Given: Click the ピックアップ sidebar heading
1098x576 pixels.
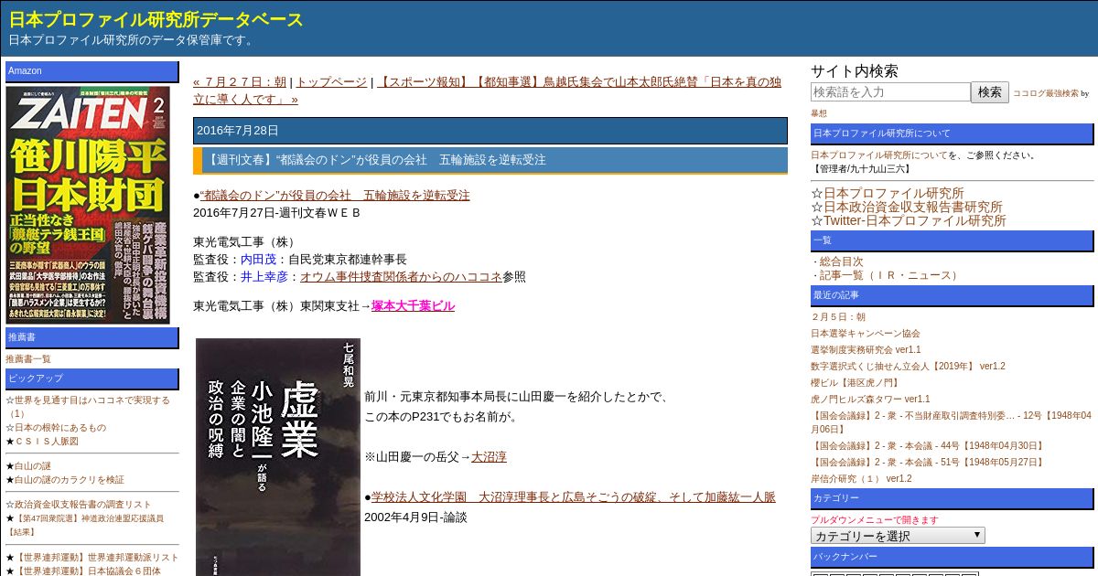Looking at the screenshot, I should [92, 379].
